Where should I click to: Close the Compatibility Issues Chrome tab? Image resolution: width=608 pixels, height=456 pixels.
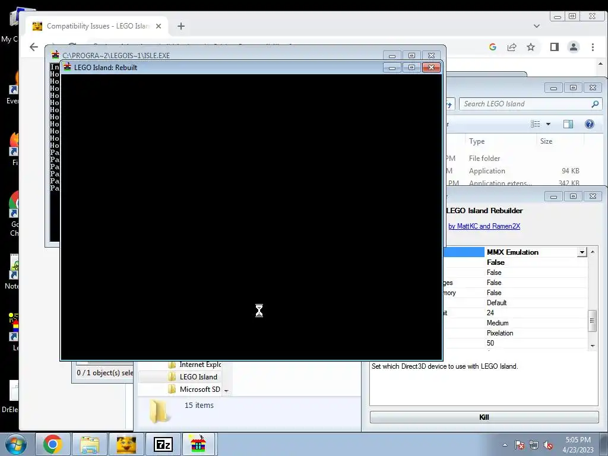(158, 26)
